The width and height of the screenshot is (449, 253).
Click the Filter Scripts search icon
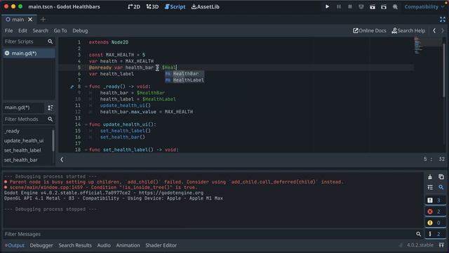click(x=51, y=41)
